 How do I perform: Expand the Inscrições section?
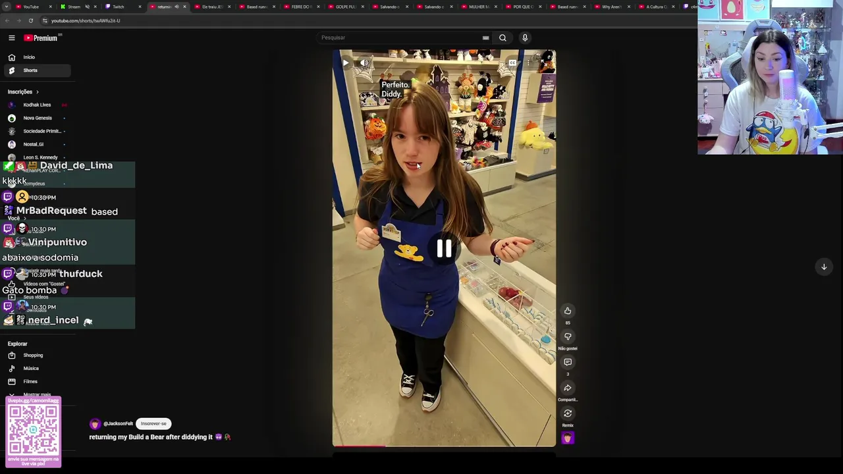[23, 92]
